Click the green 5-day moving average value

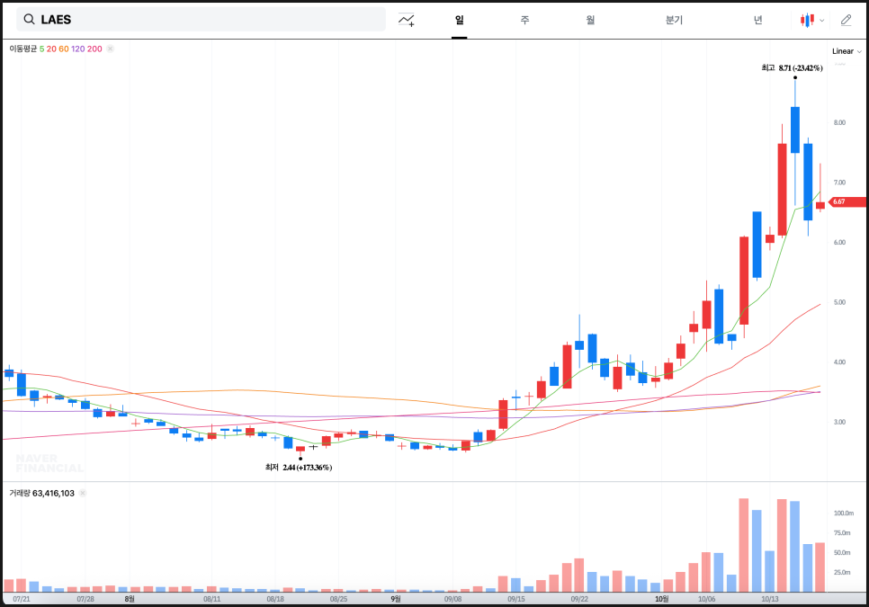pos(41,49)
